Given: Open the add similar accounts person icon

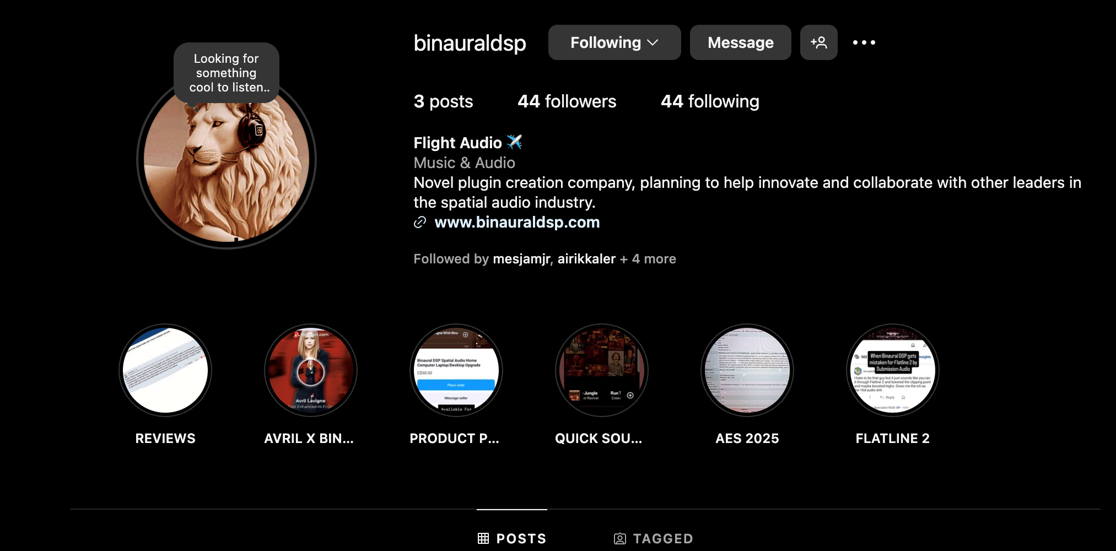Looking at the screenshot, I should click(818, 42).
